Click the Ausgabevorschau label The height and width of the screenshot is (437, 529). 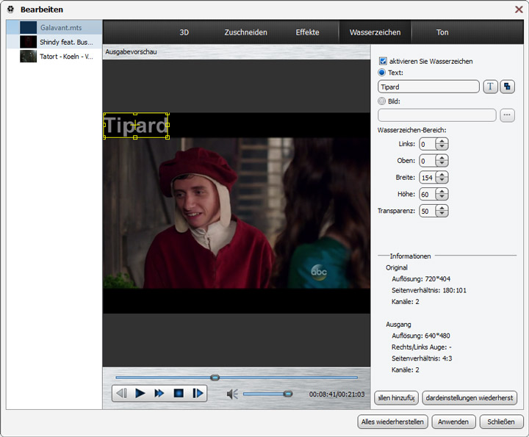(131, 51)
